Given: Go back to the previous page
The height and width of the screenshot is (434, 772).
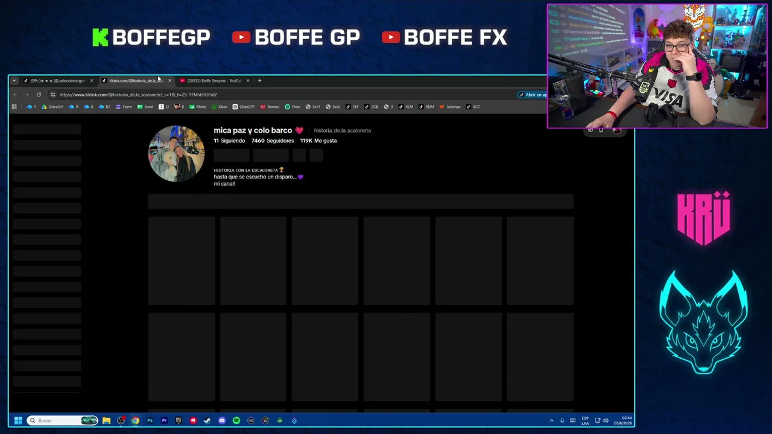Looking at the screenshot, I should tap(15, 95).
